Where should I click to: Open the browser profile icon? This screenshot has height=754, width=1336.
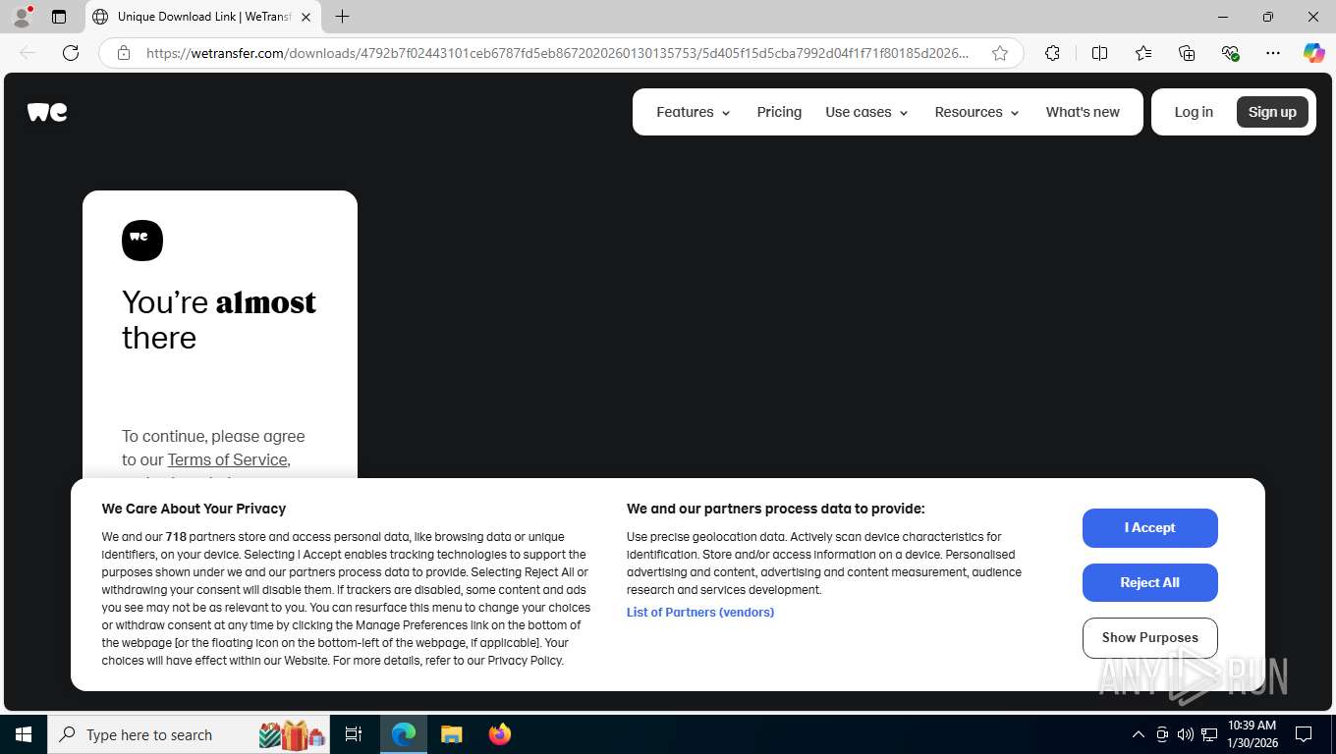click(22, 17)
